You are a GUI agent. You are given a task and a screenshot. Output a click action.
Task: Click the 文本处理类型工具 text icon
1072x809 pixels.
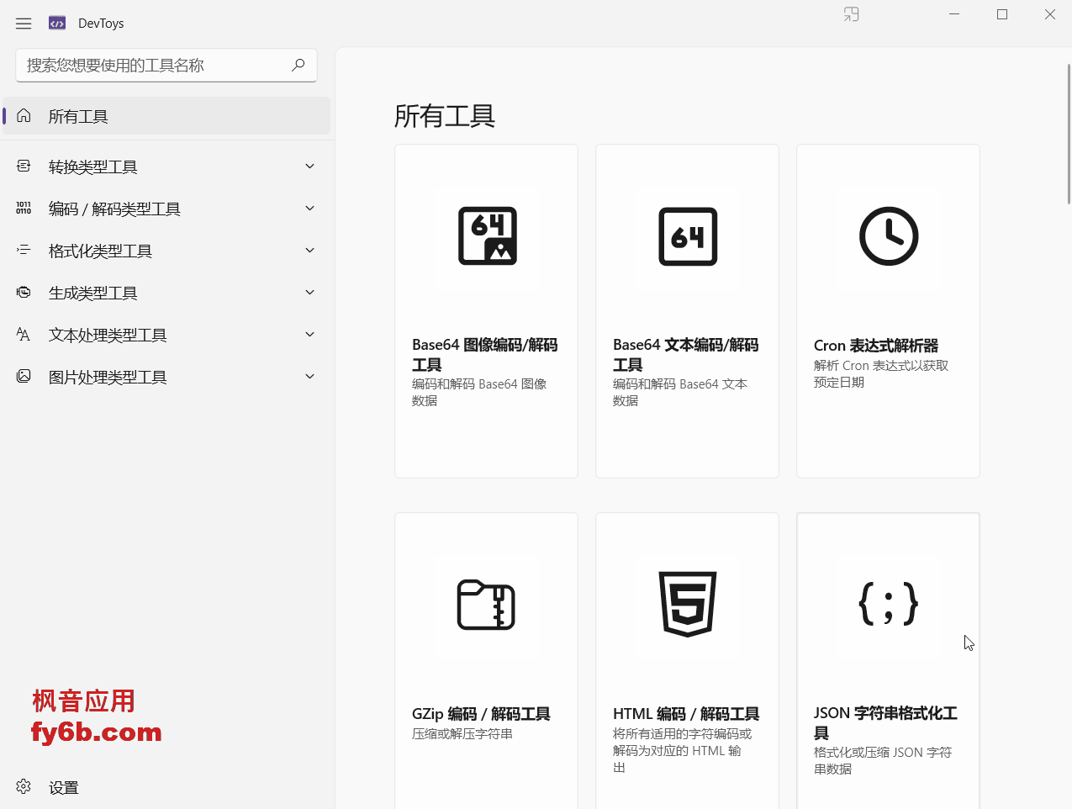pyautogui.click(x=24, y=334)
